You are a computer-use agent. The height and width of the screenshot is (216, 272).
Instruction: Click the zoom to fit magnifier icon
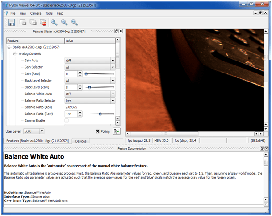coord(75,22)
